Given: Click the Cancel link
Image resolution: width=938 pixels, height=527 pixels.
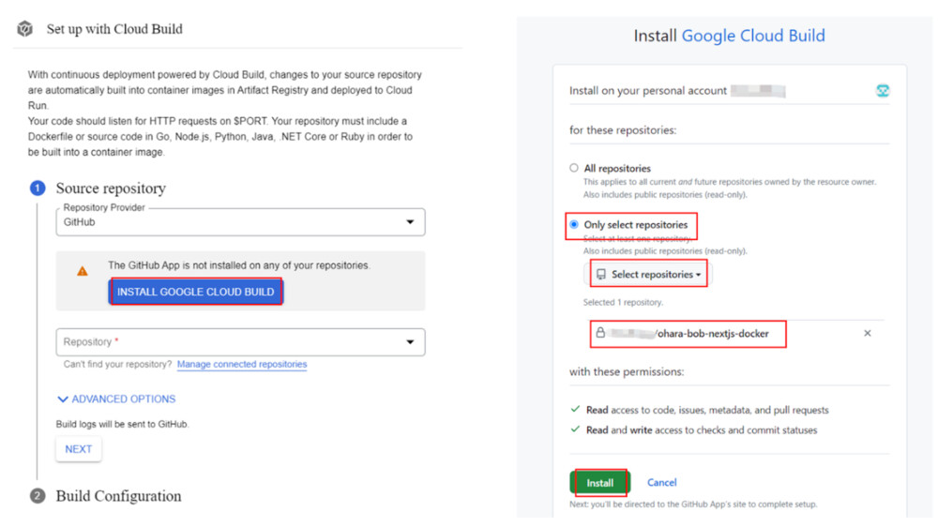Looking at the screenshot, I should [661, 483].
